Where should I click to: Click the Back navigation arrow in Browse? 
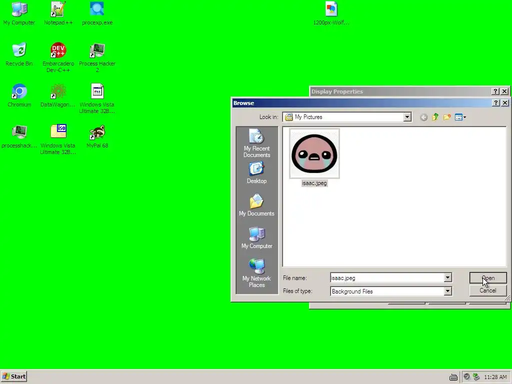[x=423, y=117]
